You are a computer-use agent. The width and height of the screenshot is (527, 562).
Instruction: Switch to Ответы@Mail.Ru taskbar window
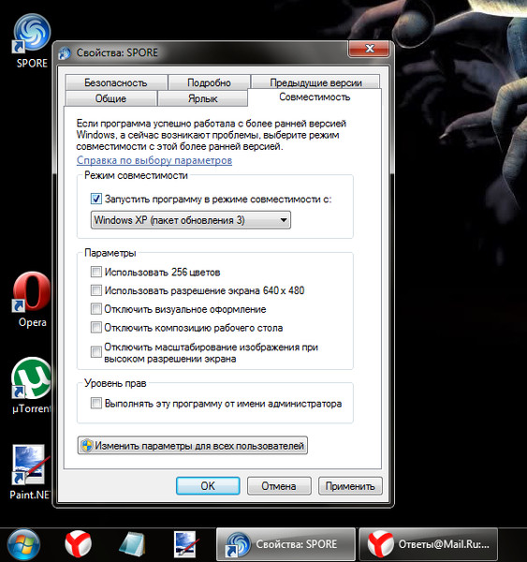[x=429, y=544]
